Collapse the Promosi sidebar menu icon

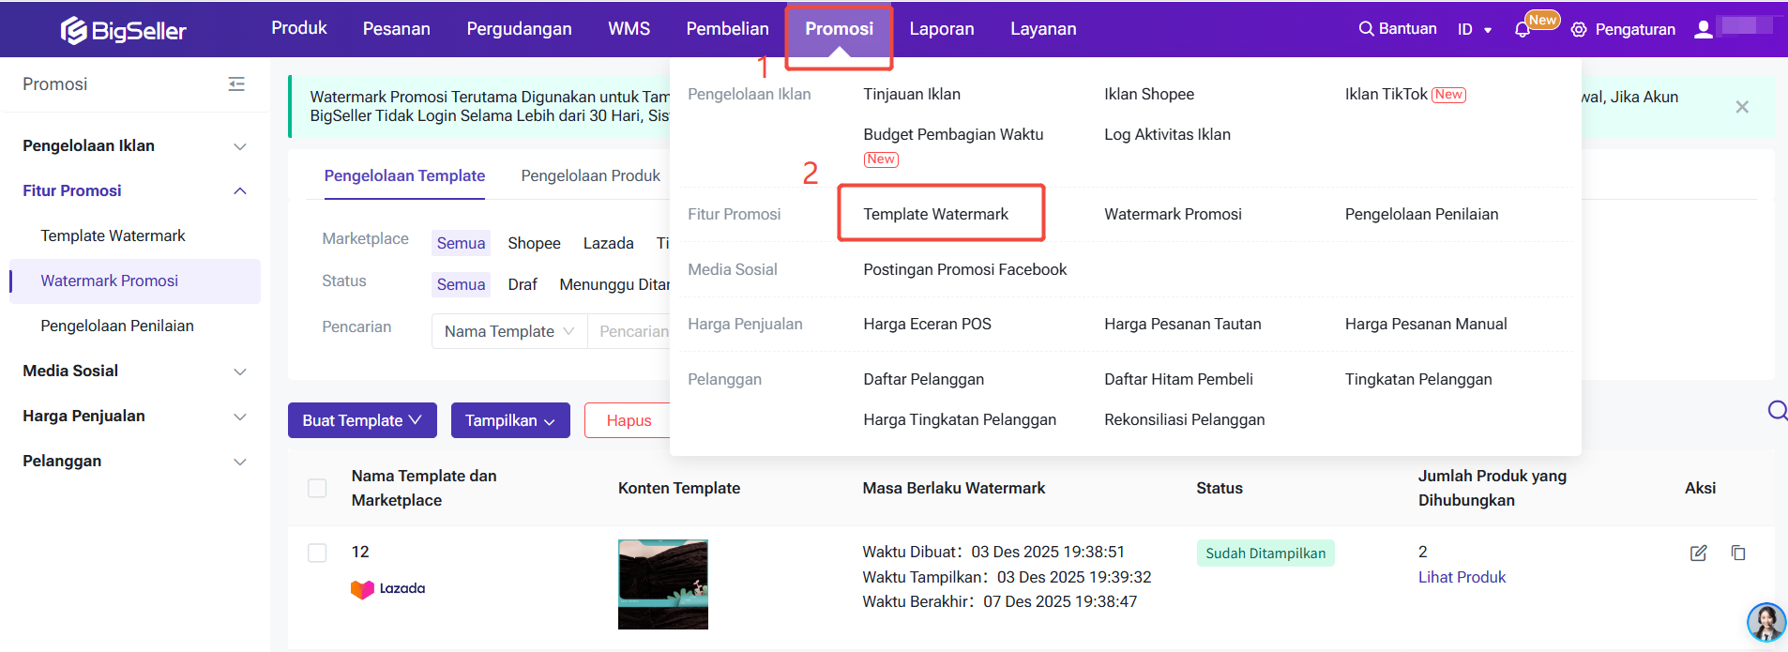236,84
